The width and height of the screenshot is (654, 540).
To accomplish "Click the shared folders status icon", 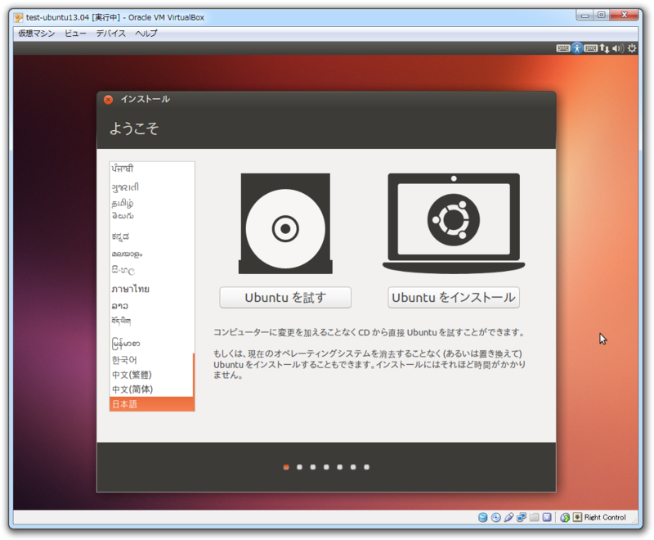I will 535,517.
